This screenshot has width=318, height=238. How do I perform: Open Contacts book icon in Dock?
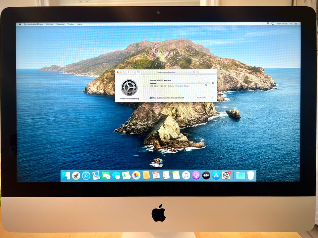pyautogui.click(x=146, y=175)
